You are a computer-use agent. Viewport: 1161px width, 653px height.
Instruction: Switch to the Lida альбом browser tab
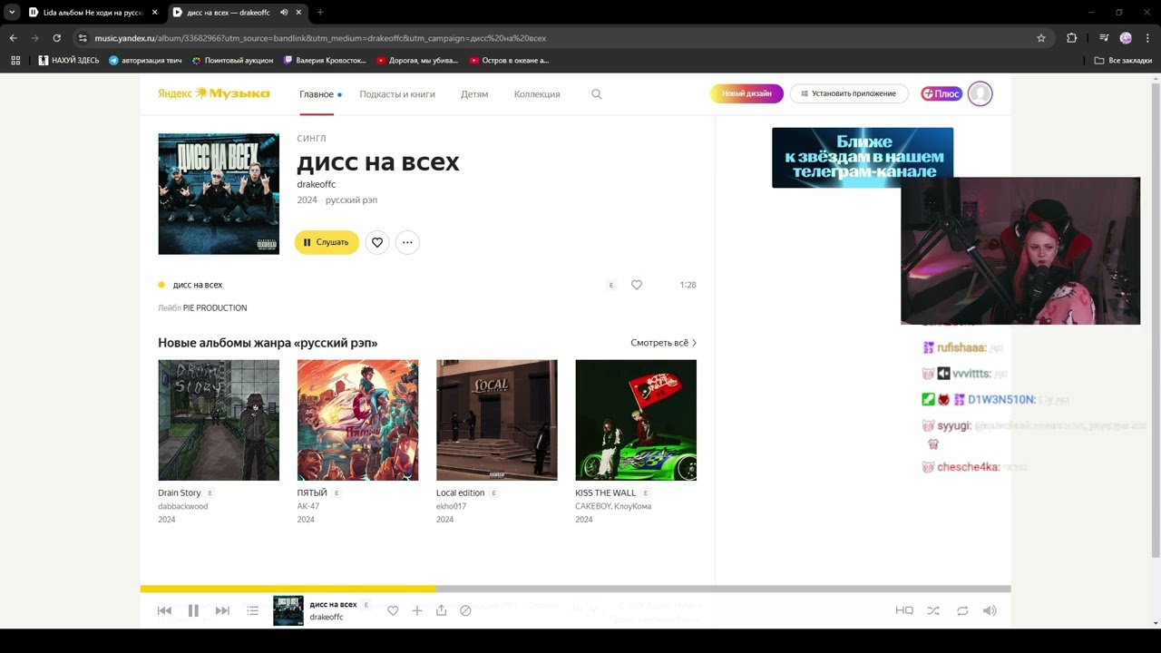(x=93, y=13)
